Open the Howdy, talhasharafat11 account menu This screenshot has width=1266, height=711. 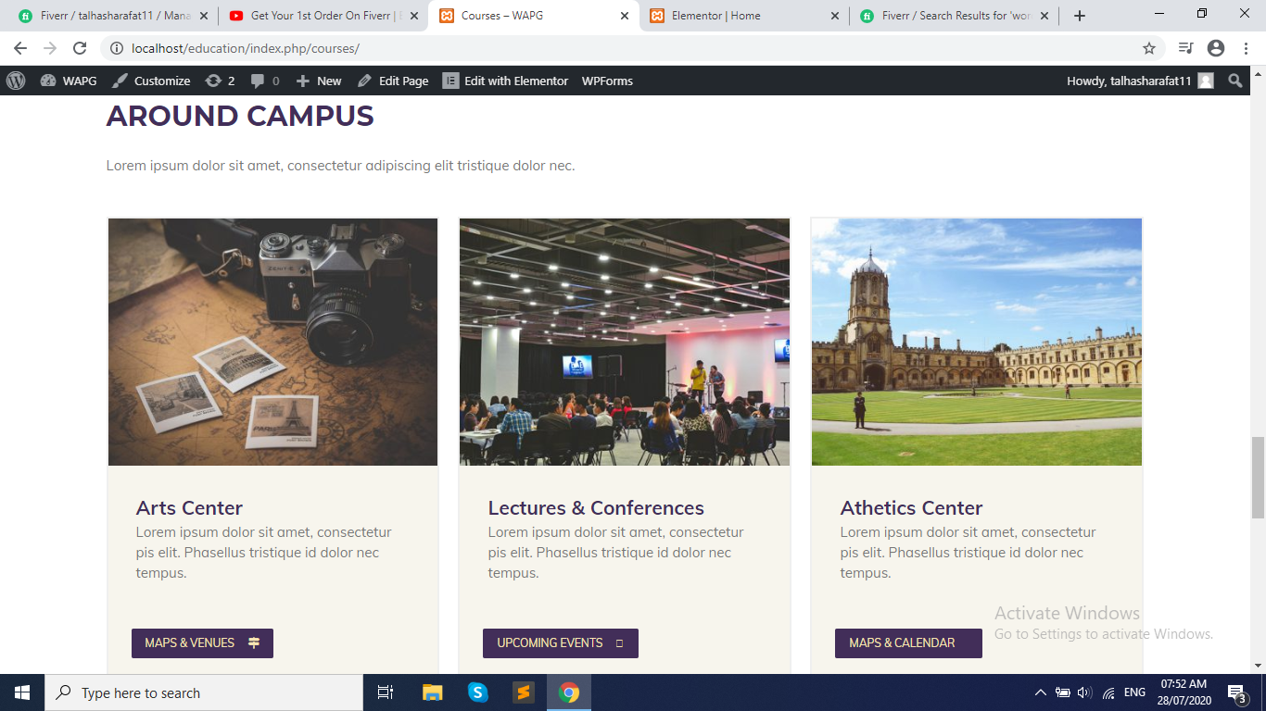point(1131,81)
